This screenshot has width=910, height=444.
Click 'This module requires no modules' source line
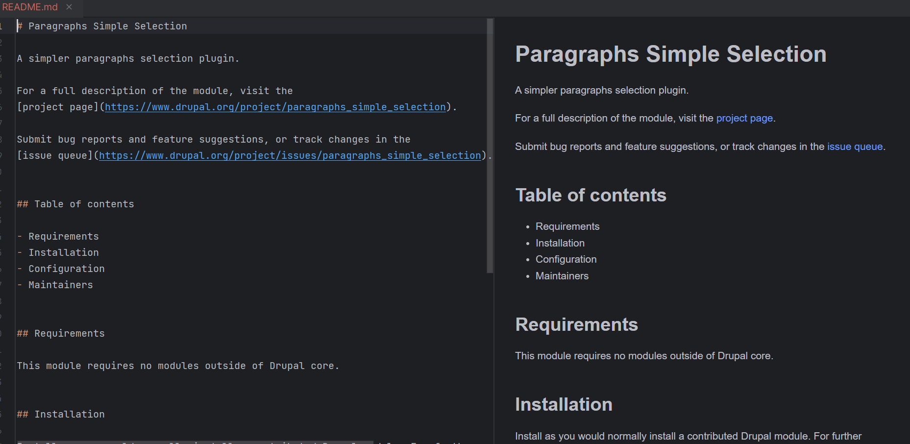(177, 366)
